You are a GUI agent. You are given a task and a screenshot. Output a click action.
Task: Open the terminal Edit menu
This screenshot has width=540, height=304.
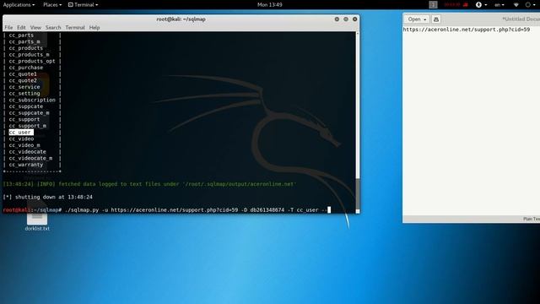click(21, 28)
